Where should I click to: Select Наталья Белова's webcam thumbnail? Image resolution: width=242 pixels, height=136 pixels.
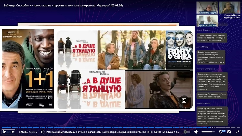pyautogui.click(x=230, y=8)
